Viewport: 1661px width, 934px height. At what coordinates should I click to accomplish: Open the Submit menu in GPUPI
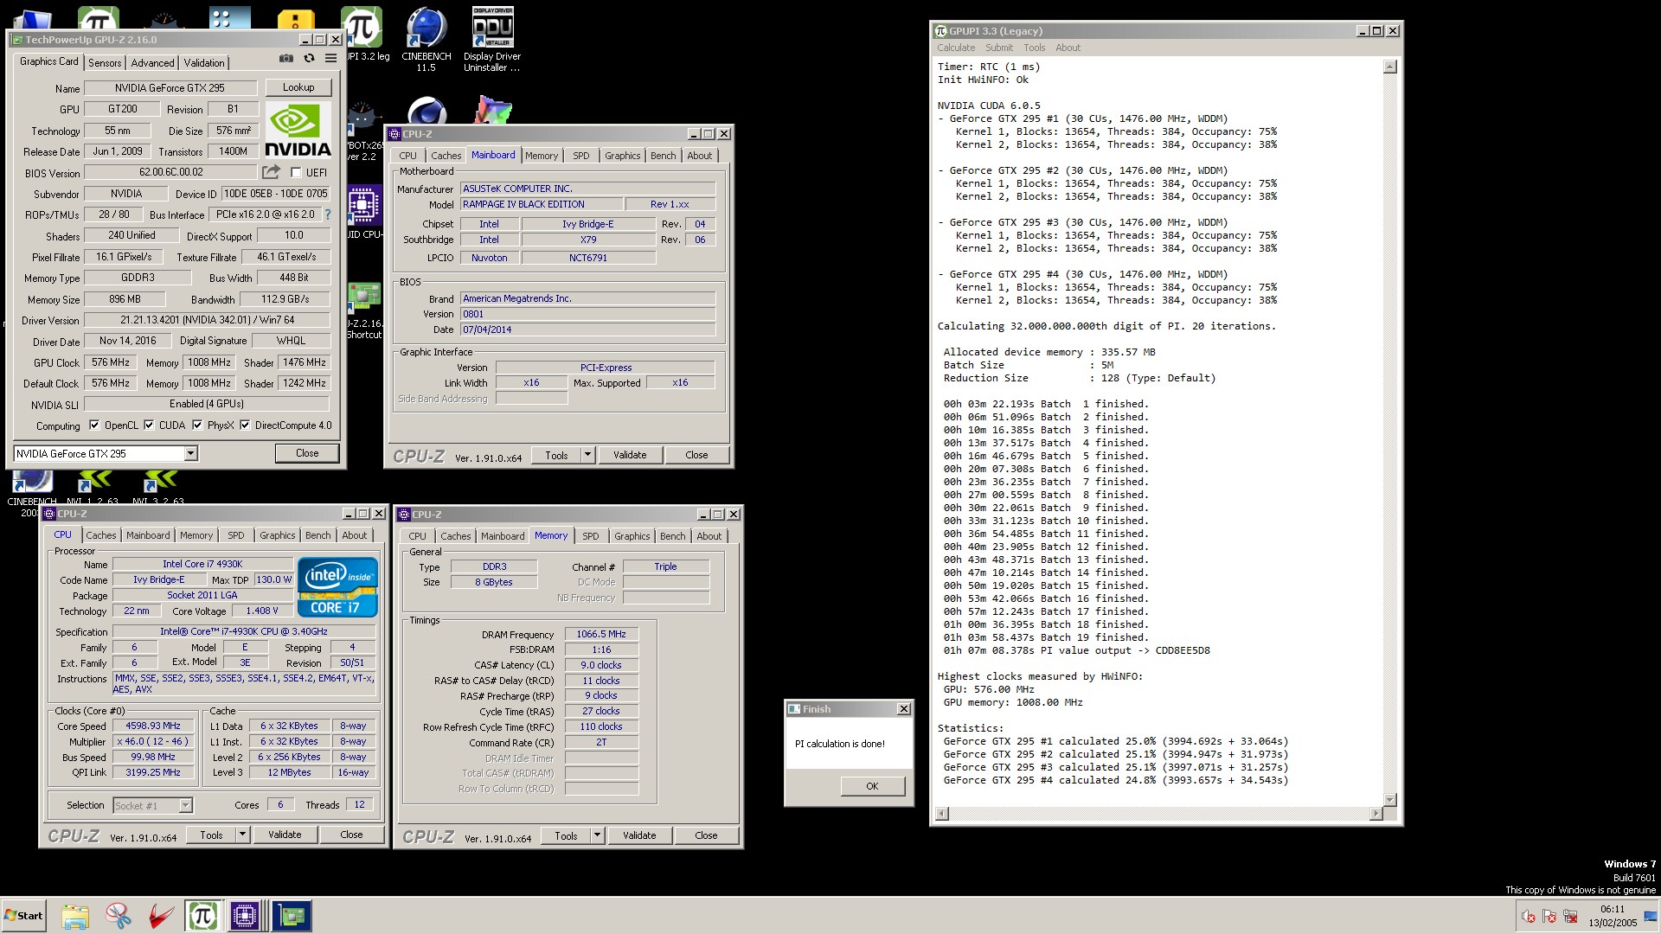(x=998, y=48)
